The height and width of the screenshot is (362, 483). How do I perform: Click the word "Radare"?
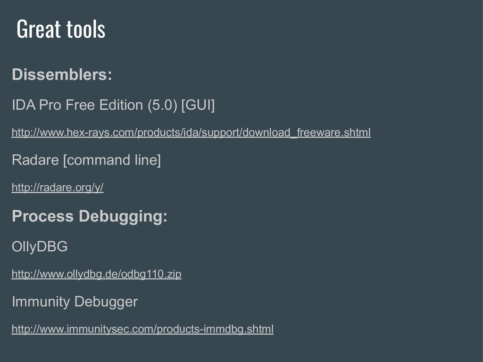tap(35, 160)
